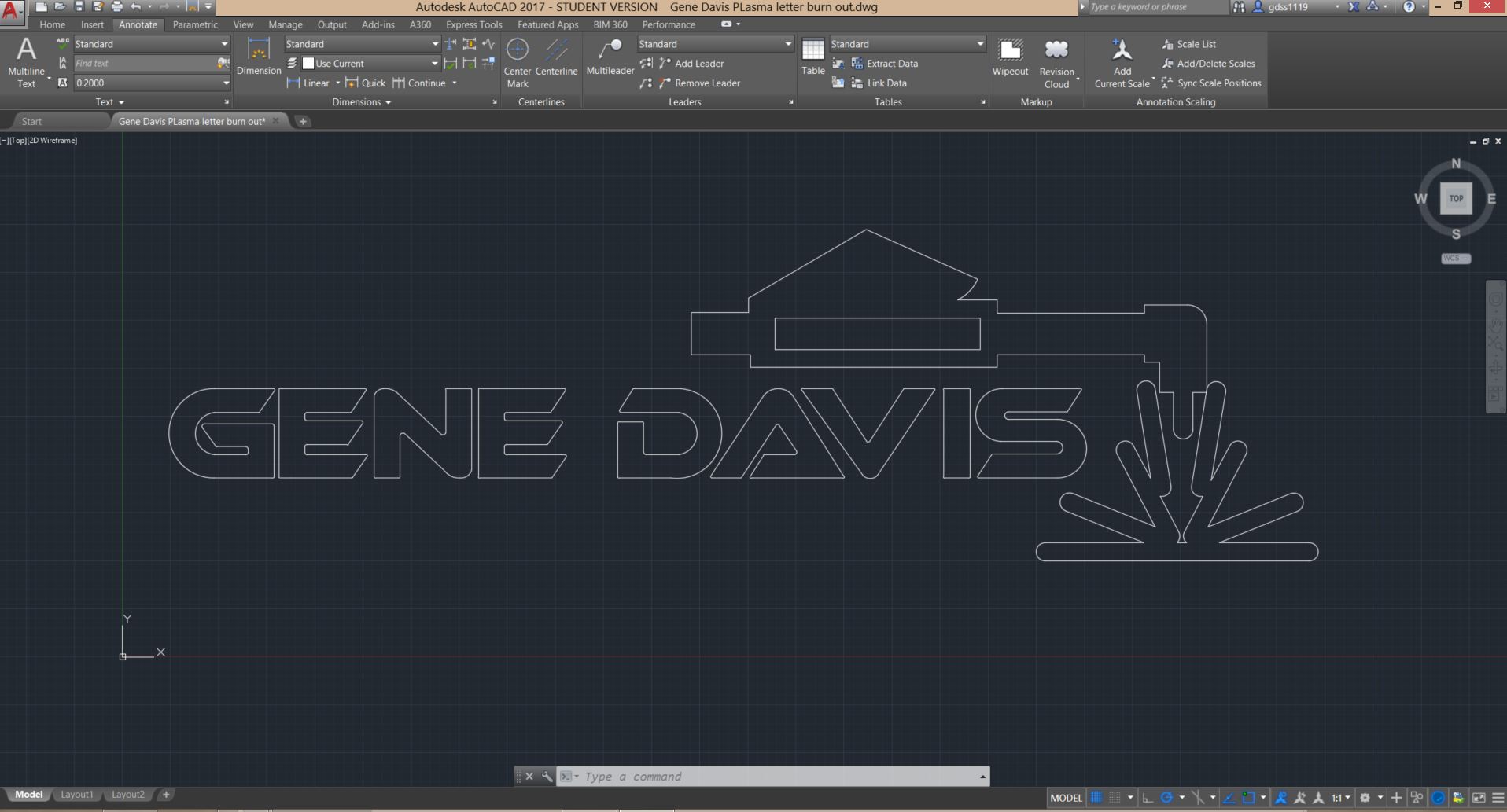Click the wrench customize icon on command line

point(547,777)
